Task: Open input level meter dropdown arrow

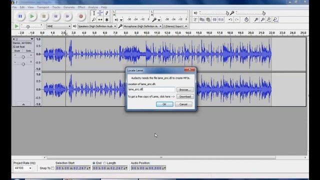Action: pos(159,20)
